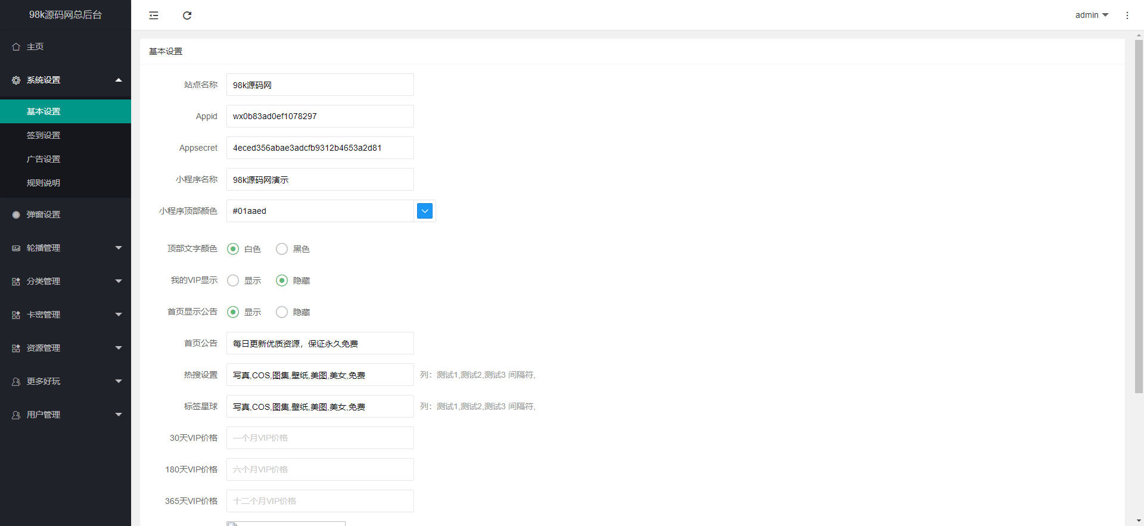Click the 180天VIP价格 input field
This screenshot has height=526, width=1144.
[x=320, y=469]
